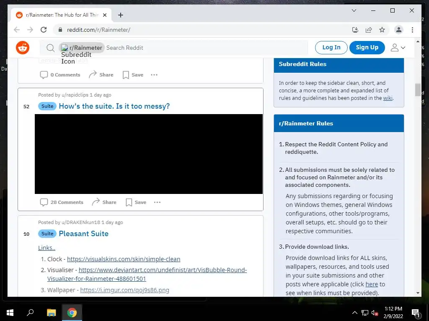Open visualskins.com simple-clean link
Image resolution: width=429 pixels, height=321 pixels.
pos(124,259)
